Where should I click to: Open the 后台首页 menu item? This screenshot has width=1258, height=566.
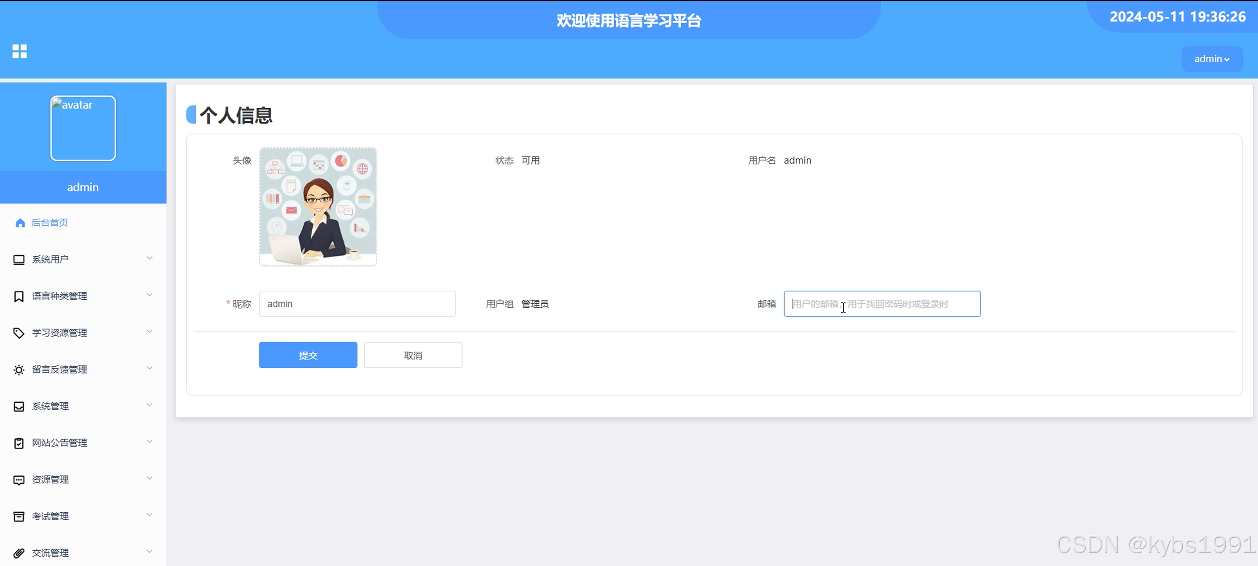tap(50, 223)
